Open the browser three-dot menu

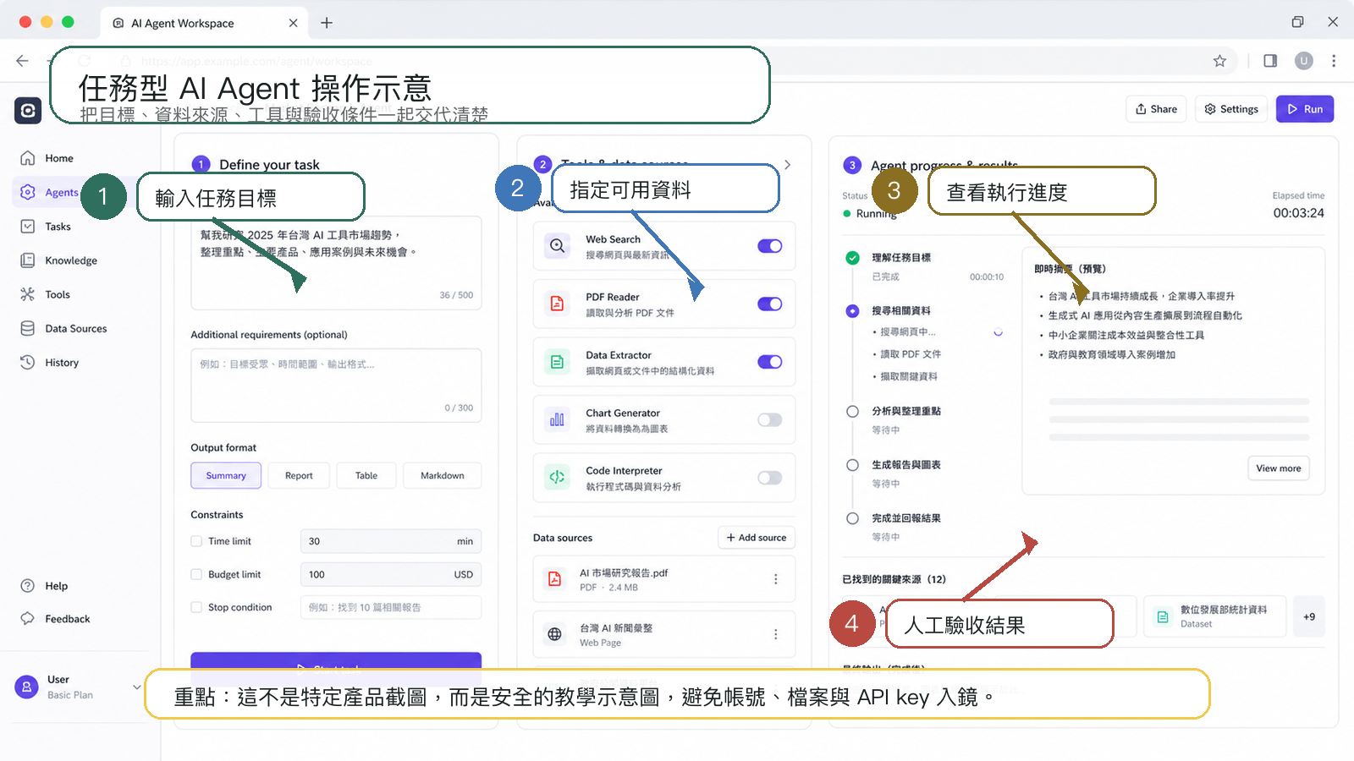[x=1334, y=61]
